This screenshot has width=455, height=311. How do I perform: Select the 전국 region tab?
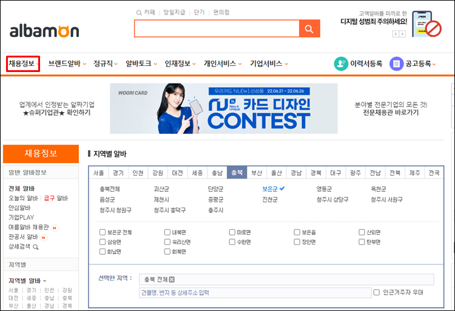434,172
